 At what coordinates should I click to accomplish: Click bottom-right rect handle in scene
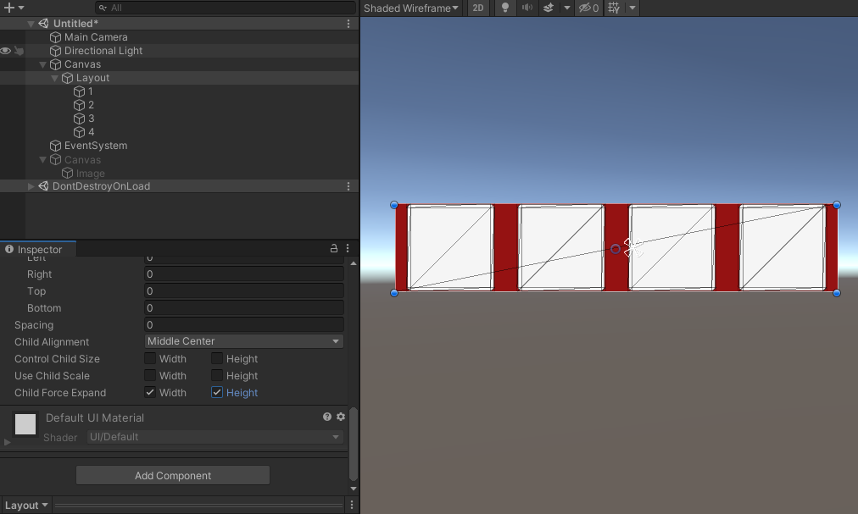pyautogui.click(x=837, y=293)
